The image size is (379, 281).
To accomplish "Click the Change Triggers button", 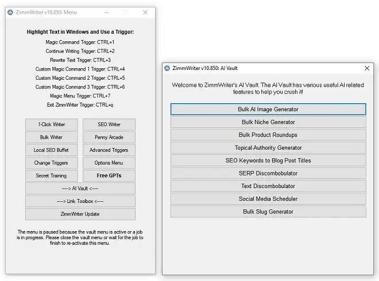I will (x=52, y=163).
